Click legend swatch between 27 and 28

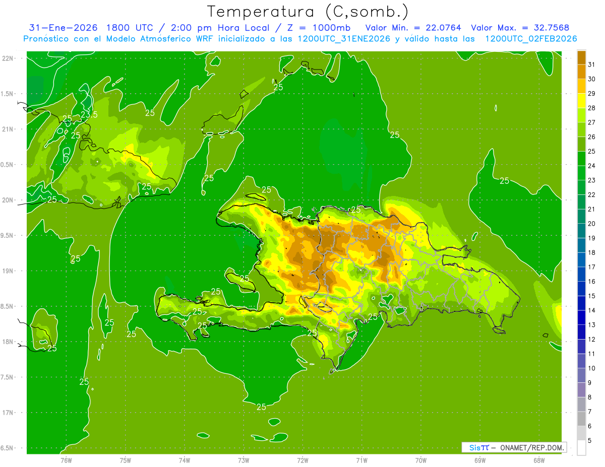pyautogui.click(x=581, y=115)
